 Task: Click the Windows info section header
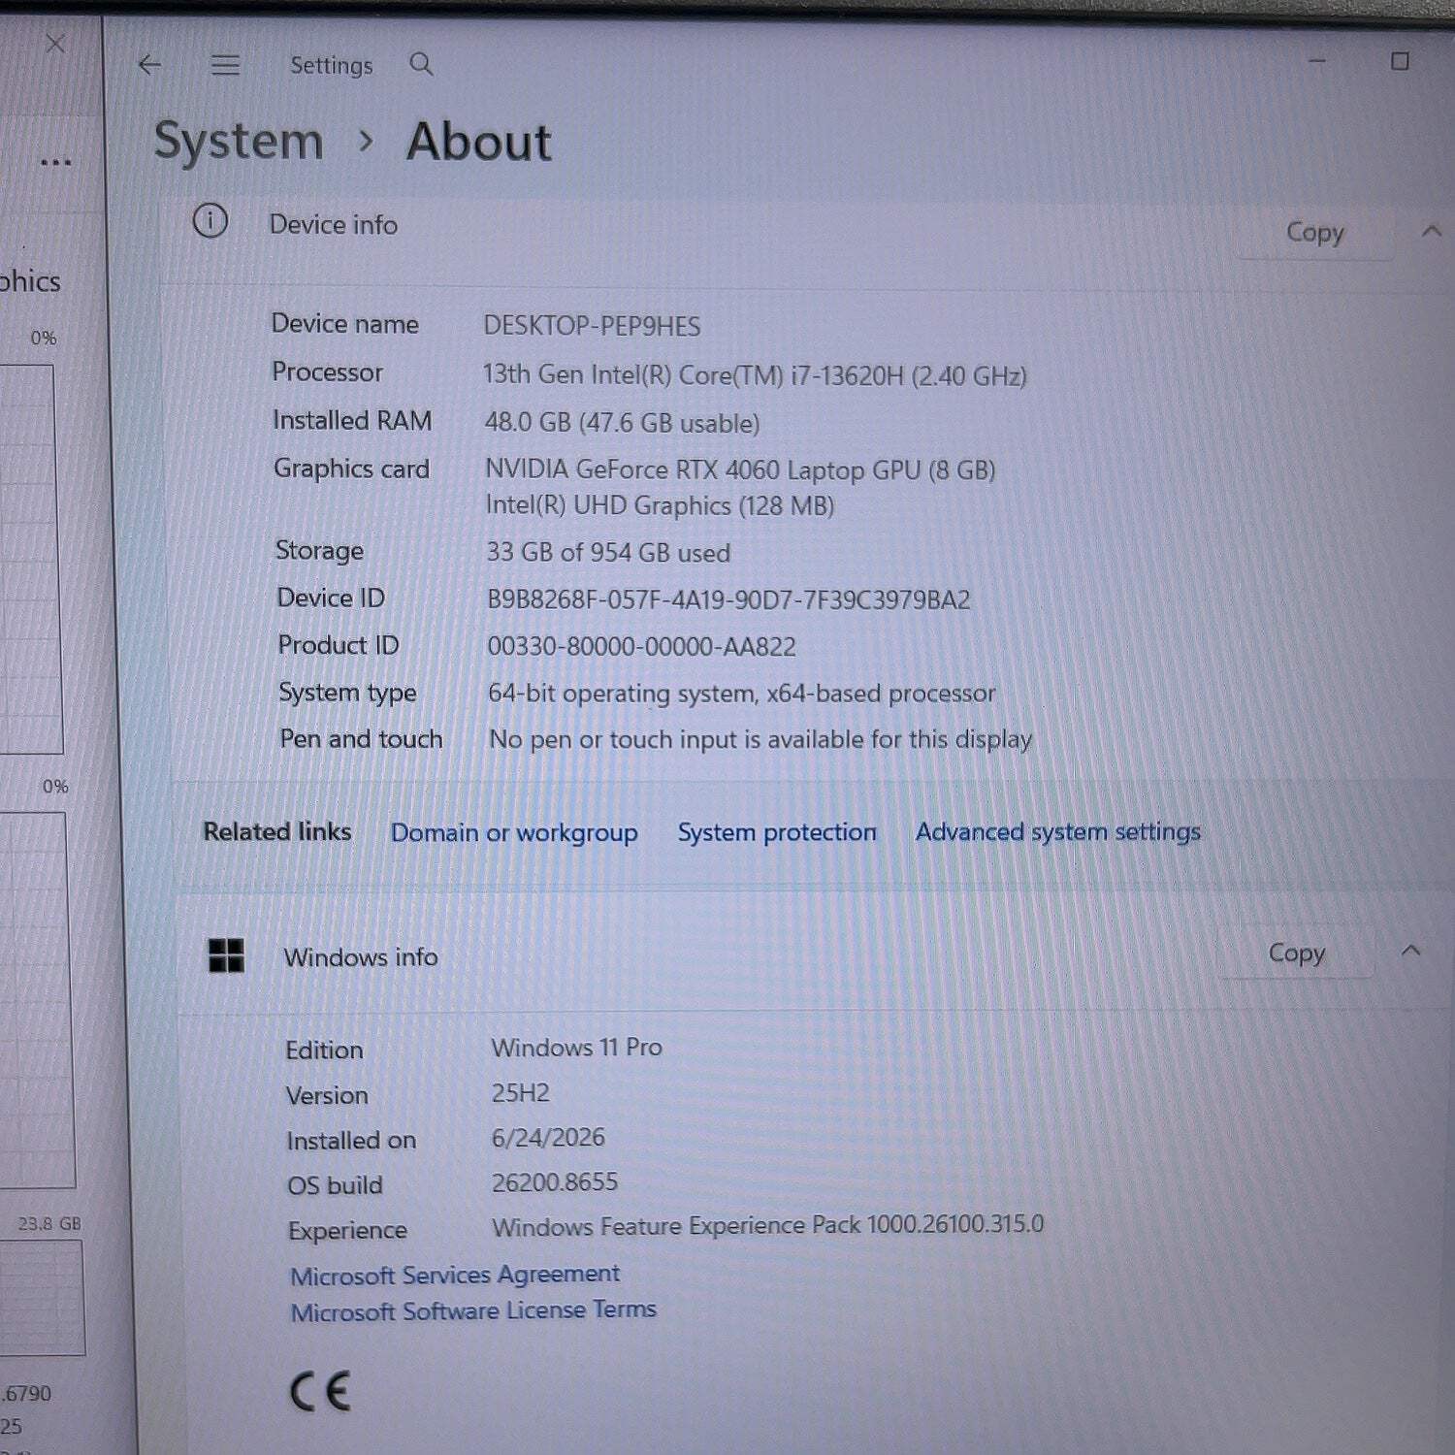360,957
